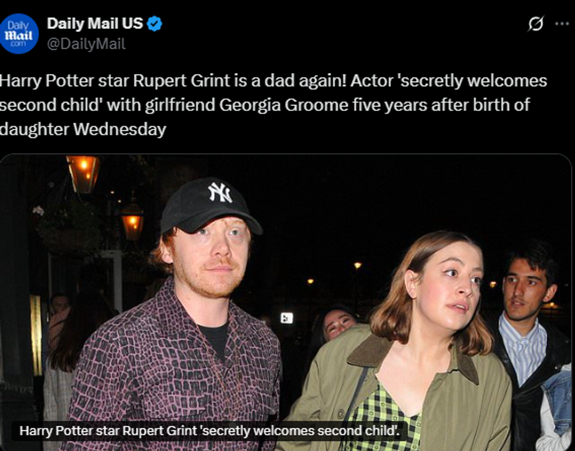The height and width of the screenshot is (451, 575).
Task: Click the Daily Mail US display name
Action: click(95, 23)
